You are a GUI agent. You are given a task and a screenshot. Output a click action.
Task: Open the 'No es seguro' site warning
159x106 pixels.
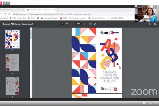click(x=20, y=14)
